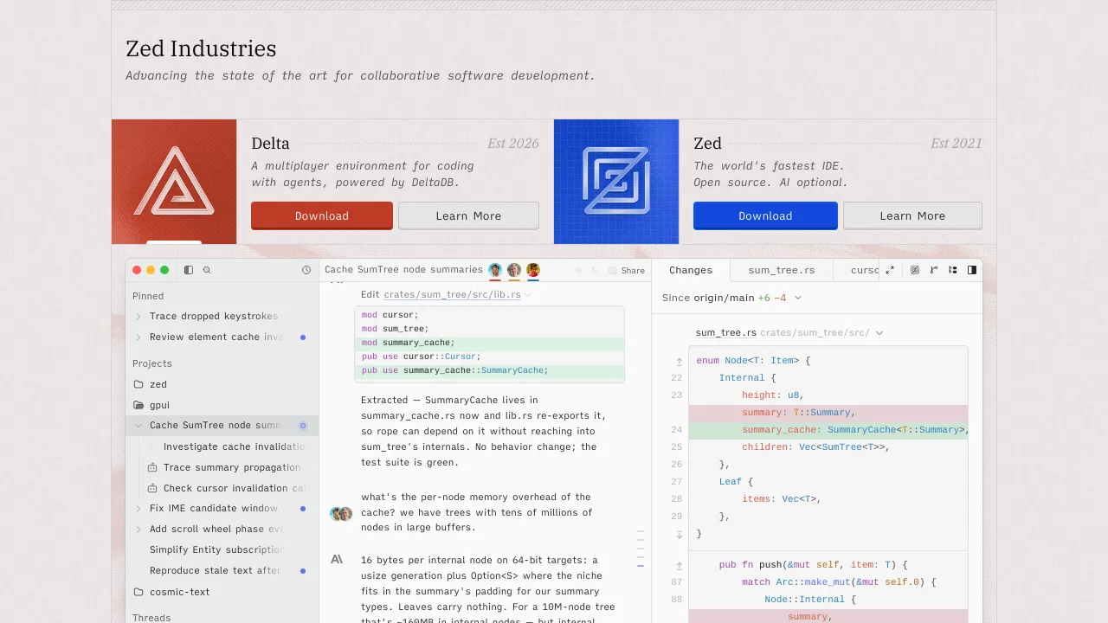Screen dimensions: 1108x623
Task: Open the Edit lib.rs path dropdown chevron
Action: (x=528, y=295)
